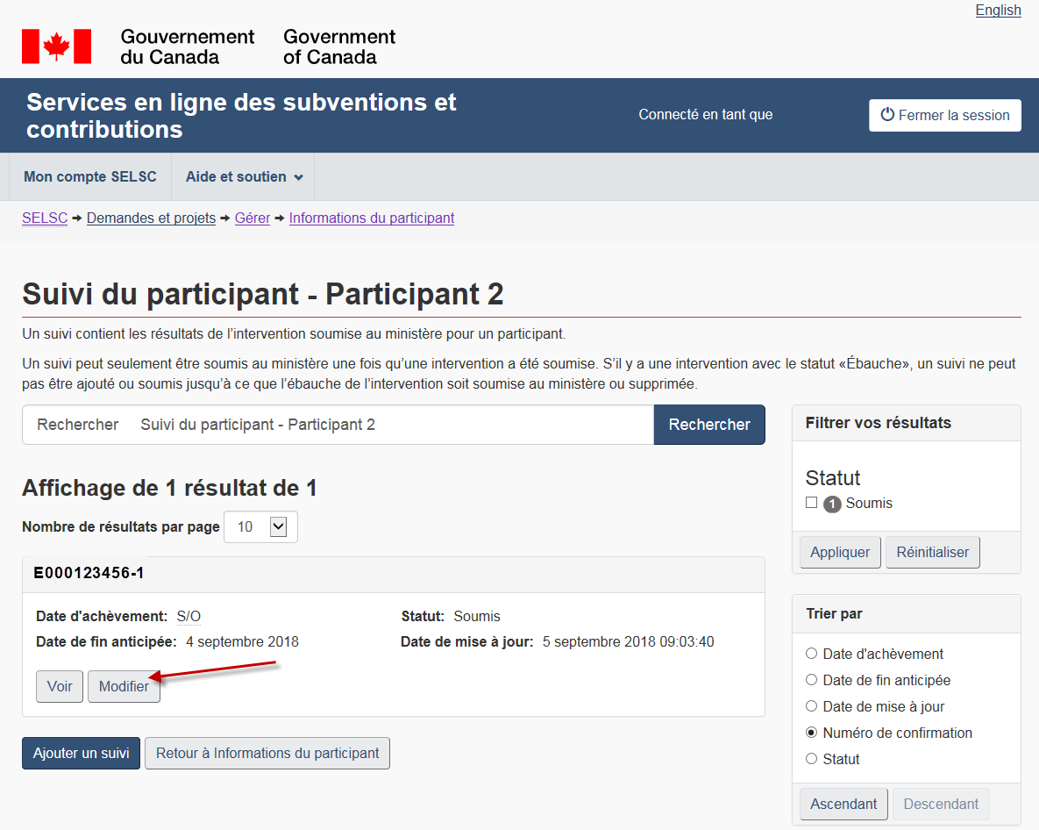The width and height of the screenshot is (1039, 830).
Task: Select Date d'achèvement sort option
Action: [811, 654]
